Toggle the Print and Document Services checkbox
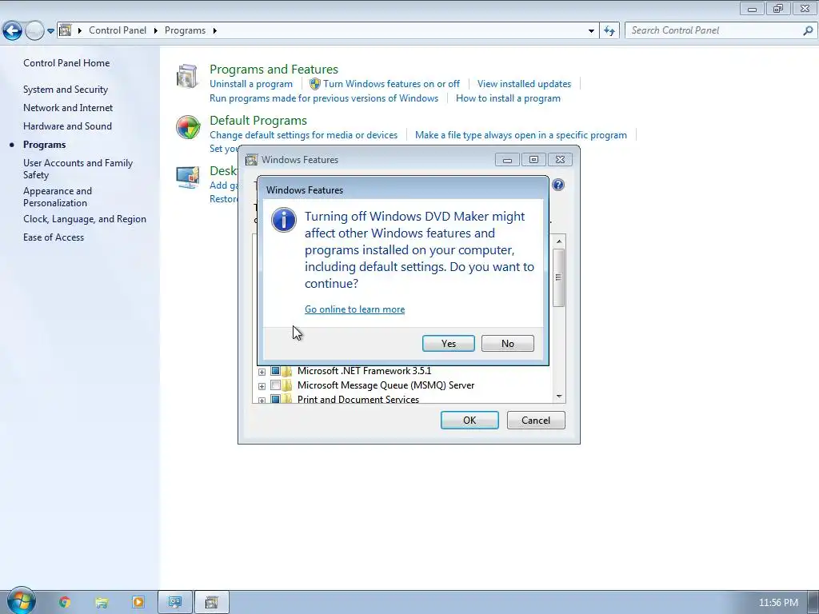 pos(275,400)
